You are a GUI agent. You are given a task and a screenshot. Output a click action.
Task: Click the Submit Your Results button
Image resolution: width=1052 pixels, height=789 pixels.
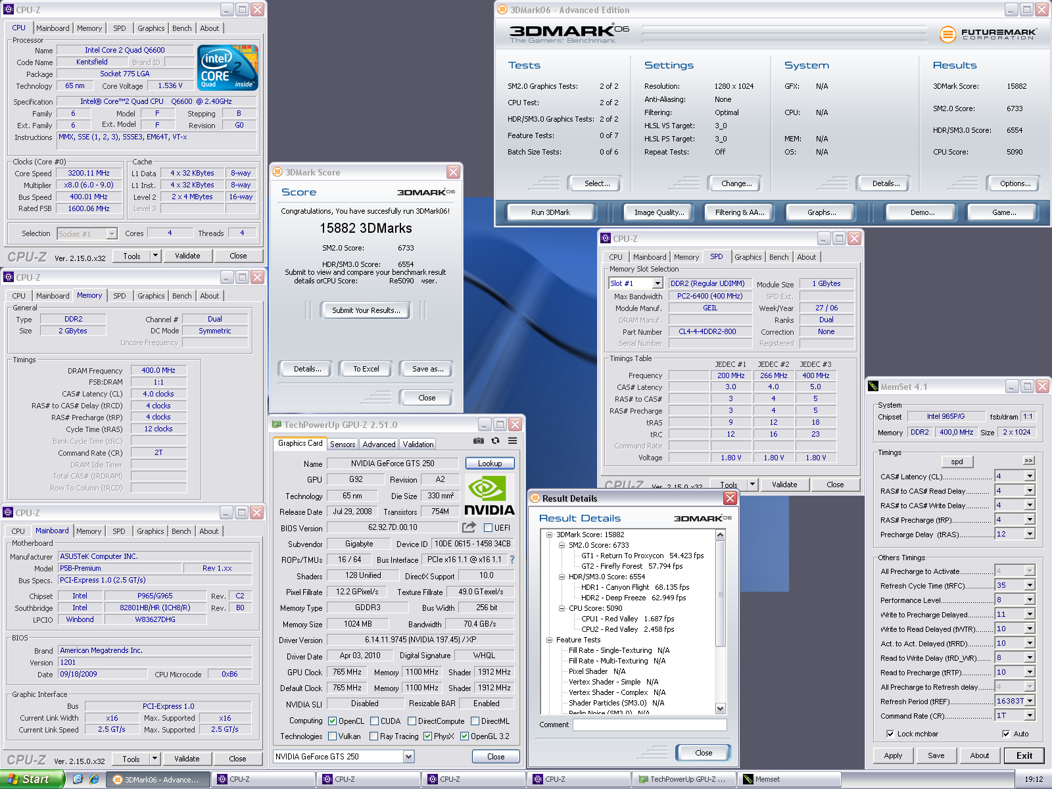tap(366, 310)
